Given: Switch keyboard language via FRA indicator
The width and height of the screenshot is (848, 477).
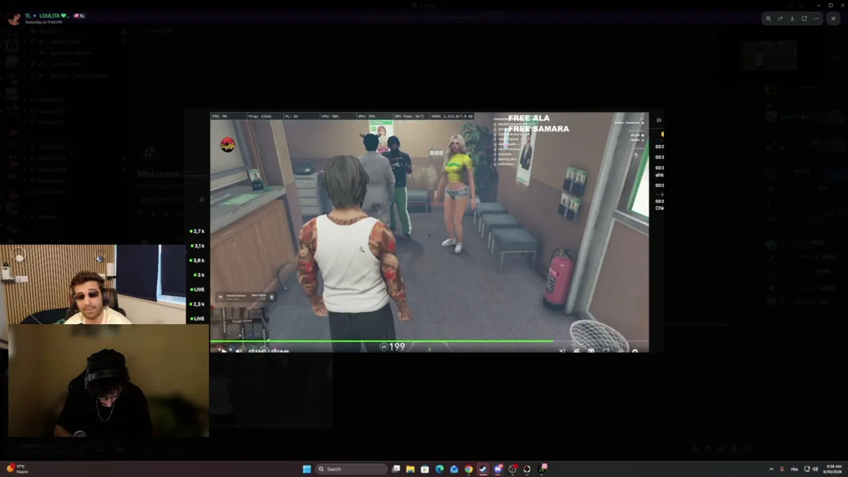Looking at the screenshot, I should pyautogui.click(x=794, y=469).
